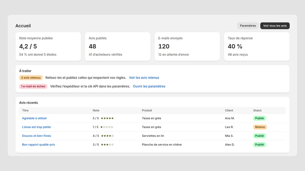Click the 40 % response rate value
This screenshot has width=305, height=171.
pyautogui.click(x=235, y=46)
